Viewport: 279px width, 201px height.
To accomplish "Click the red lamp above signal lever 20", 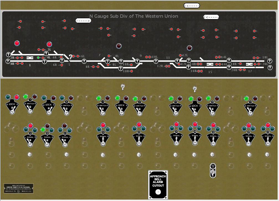I will click(268, 125).
